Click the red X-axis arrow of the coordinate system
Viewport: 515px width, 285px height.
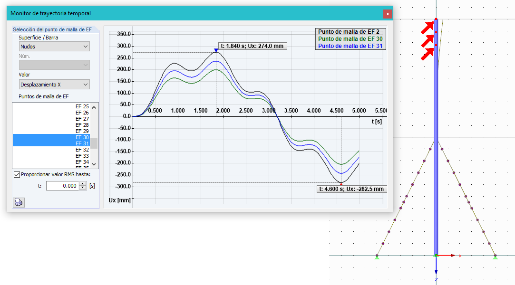pyautogui.click(x=452, y=255)
